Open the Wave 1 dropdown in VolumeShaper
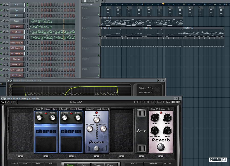The height and width of the screenshot is (166, 230). coord(148,88)
